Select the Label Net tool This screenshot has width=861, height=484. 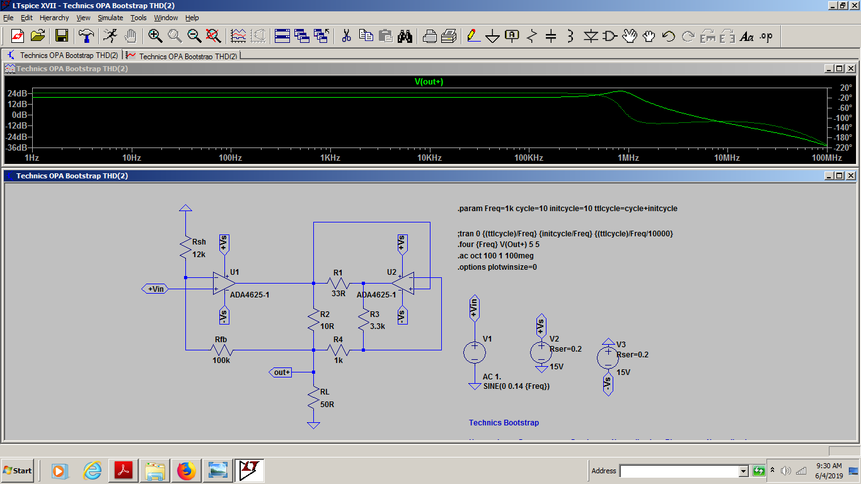[512, 36]
